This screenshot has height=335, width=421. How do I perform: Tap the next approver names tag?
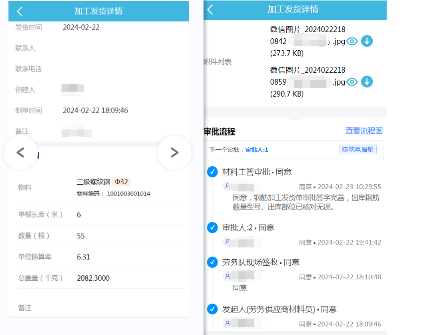357,149
